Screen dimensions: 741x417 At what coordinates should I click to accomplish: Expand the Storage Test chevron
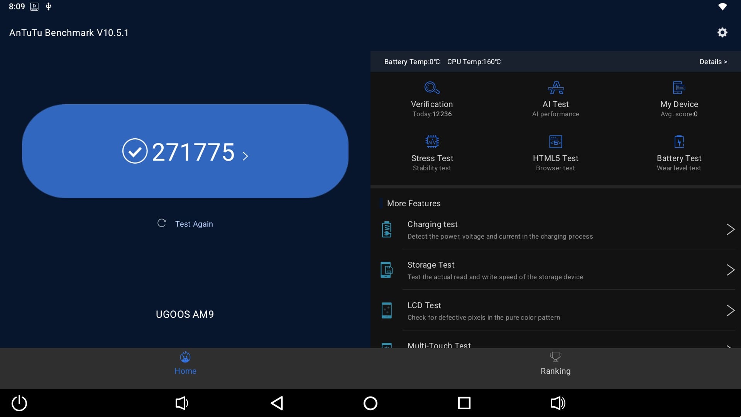coord(730,270)
